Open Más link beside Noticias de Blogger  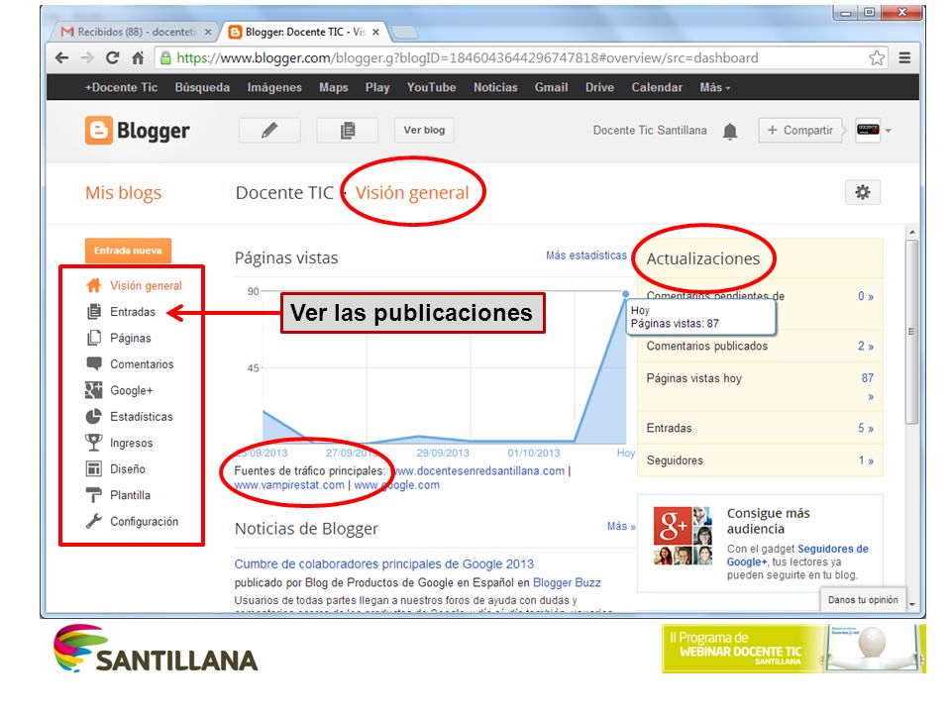click(x=621, y=526)
